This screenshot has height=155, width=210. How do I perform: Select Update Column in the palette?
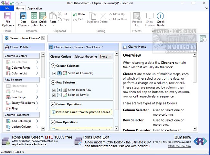click(x=22, y=127)
